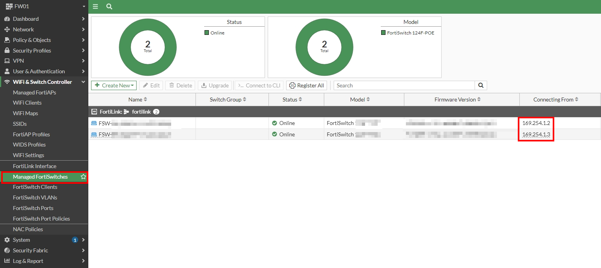
Task: Expand the Policy & Objects chevron
Action: [83, 40]
